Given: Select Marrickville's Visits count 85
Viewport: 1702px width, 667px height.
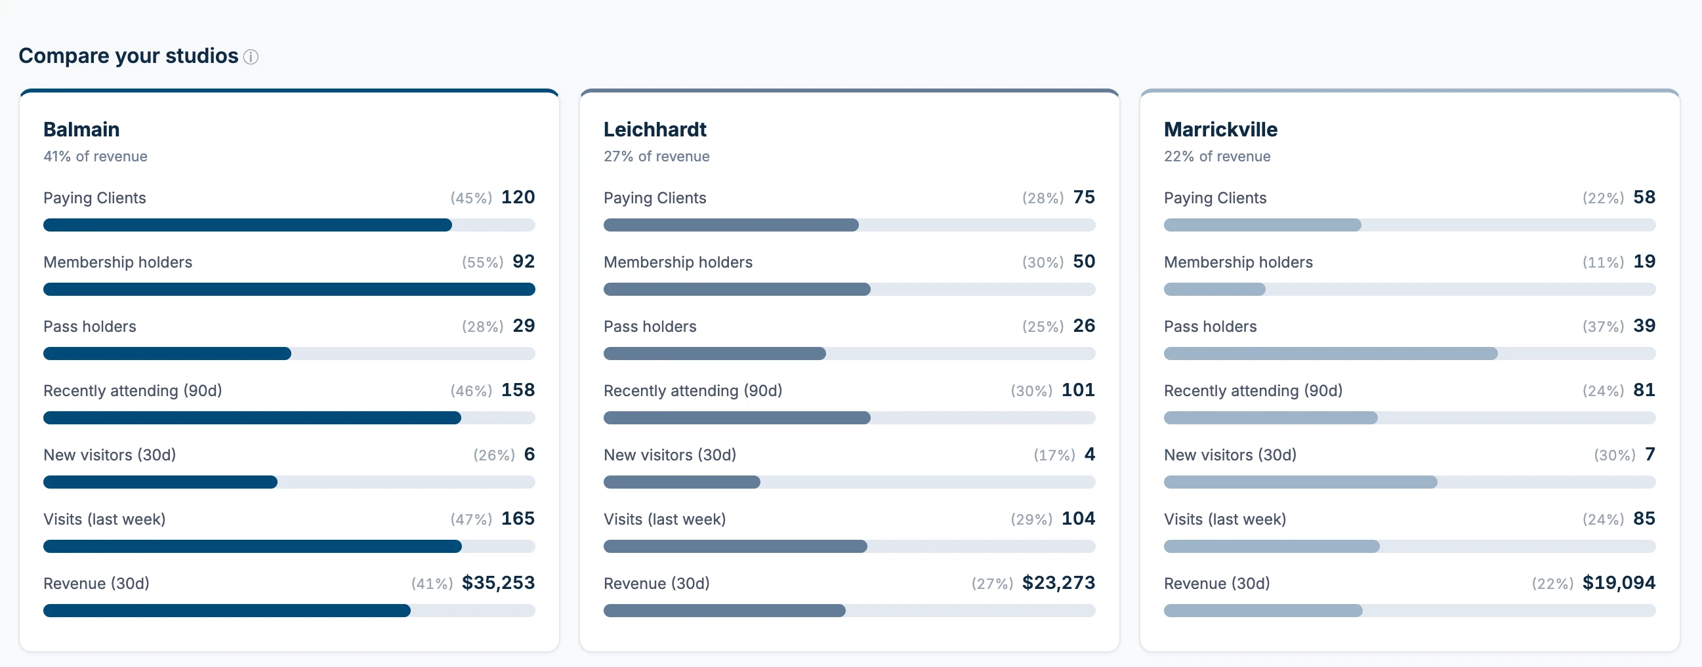Looking at the screenshot, I should pos(1644,518).
